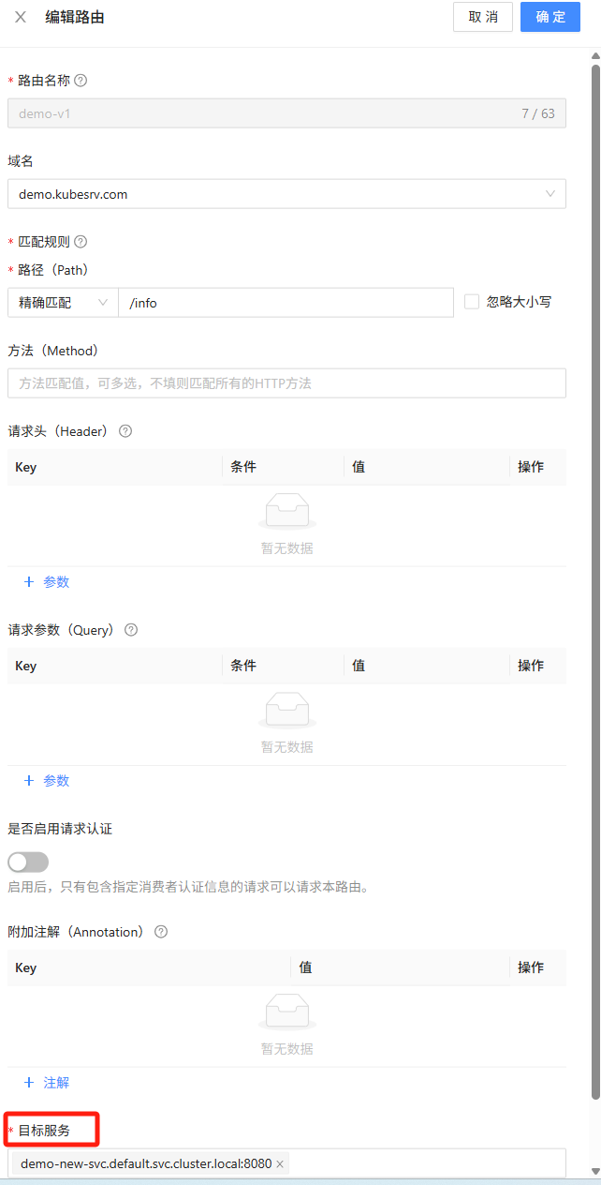Click the chevron arrow in 域名 selector
This screenshot has width=601, height=1185.
(x=550, y=194)
